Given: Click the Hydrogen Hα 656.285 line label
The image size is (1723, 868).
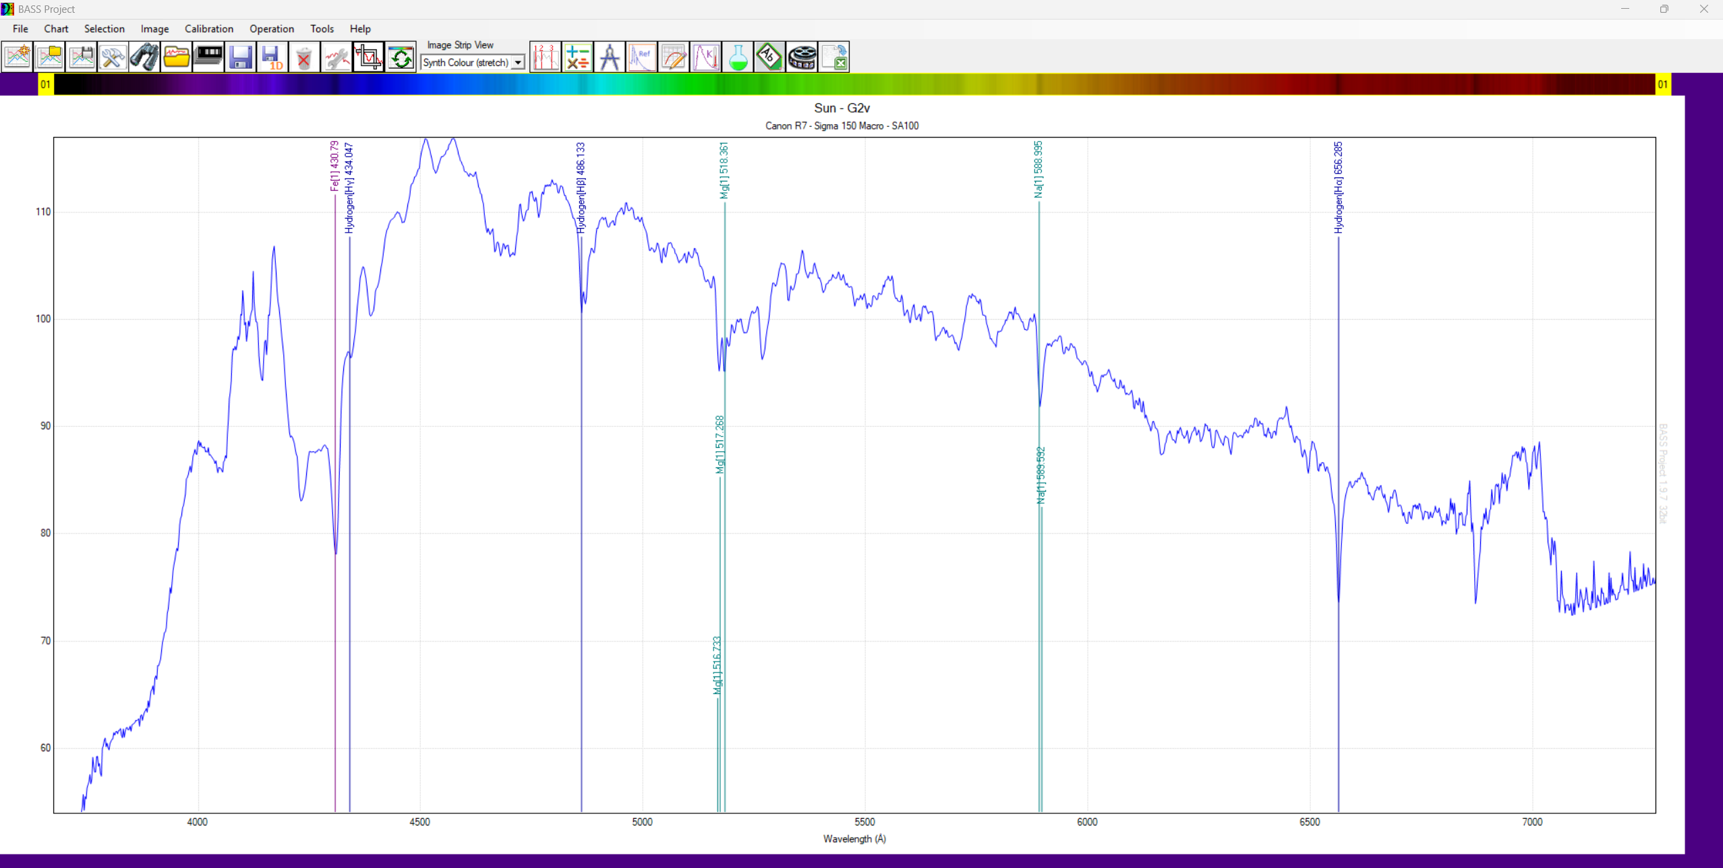Looking at the screenshot, I should point(1338,187).
